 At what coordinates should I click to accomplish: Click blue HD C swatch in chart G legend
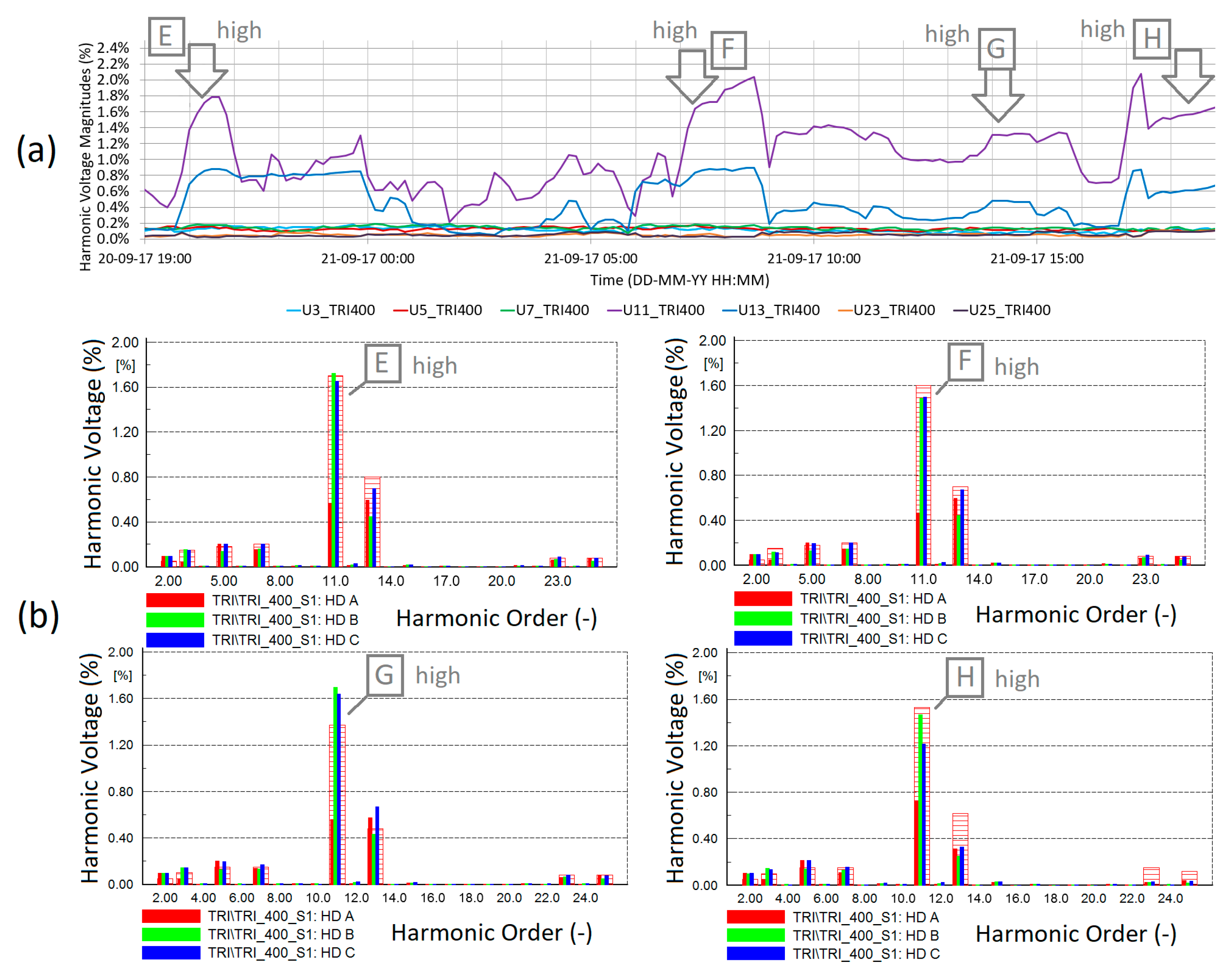(x=170, y=952)
